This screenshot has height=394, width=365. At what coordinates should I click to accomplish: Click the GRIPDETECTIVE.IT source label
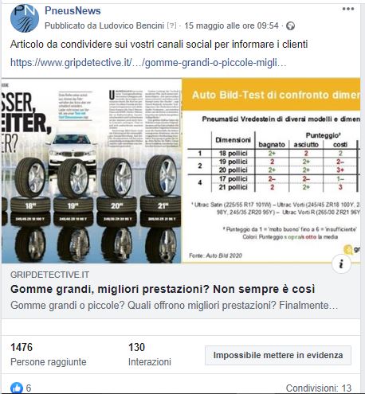coord(49,275)
